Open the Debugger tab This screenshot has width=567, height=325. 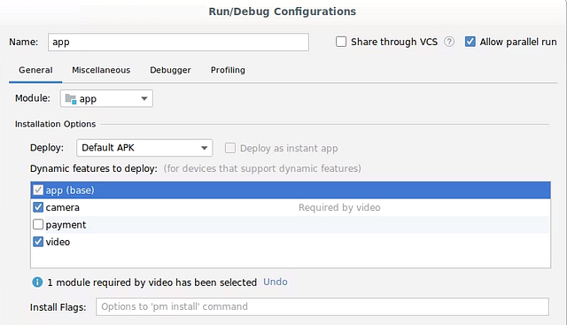(170, 70)
